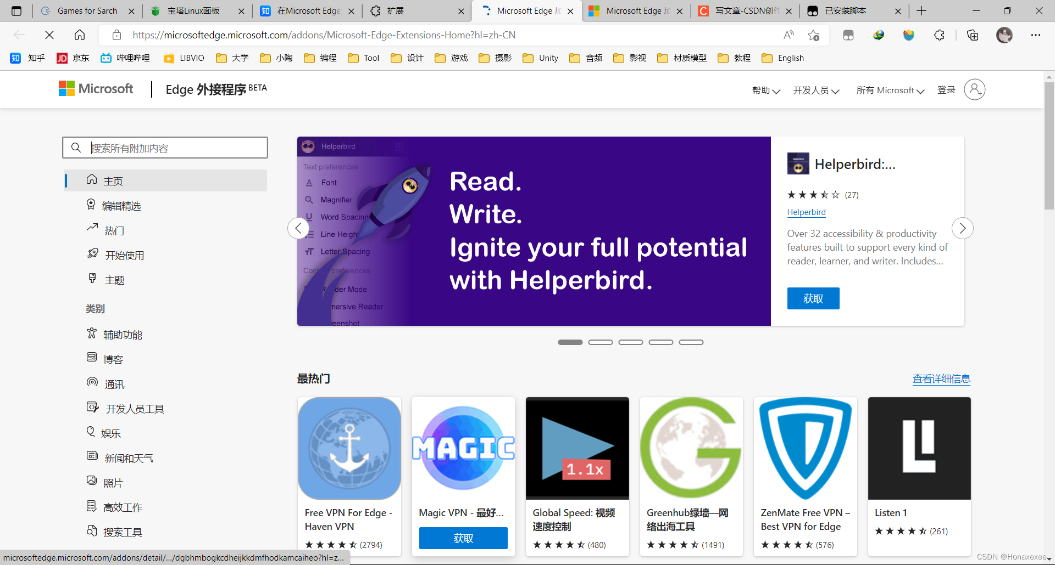The width and height of the screenshot is (1055, 565).
Task: Show previous carousel banner
Action: pyautogui.click(x=298, y=228)
